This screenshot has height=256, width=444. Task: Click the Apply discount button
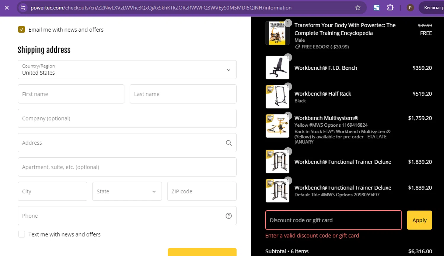coord(419,220)
